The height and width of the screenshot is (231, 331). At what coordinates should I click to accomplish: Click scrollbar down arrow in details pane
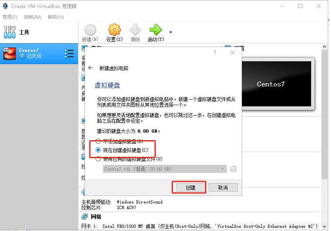coord(325,226)
